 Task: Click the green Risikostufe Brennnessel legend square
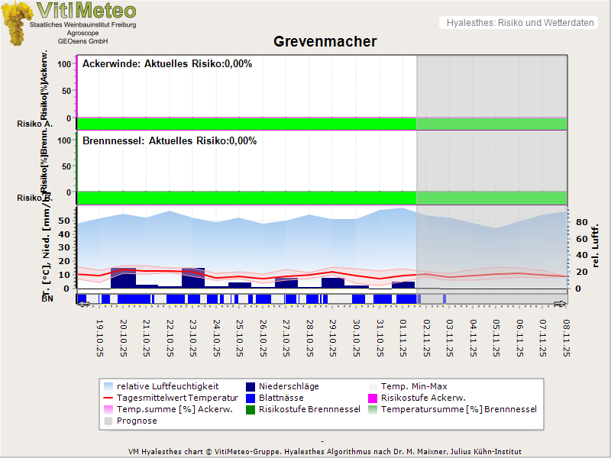[252, 409]
